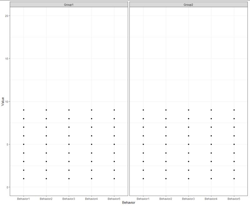Select the Behavior3 label in Group2 panel
The image size is (250, 206).
189,198
